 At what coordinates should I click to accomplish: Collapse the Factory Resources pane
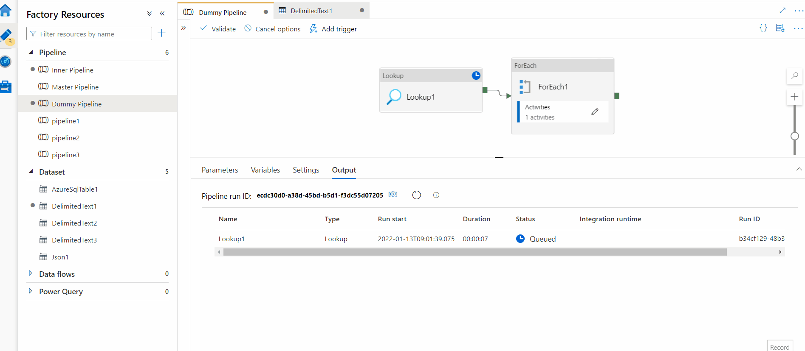[x=162, y=14]
